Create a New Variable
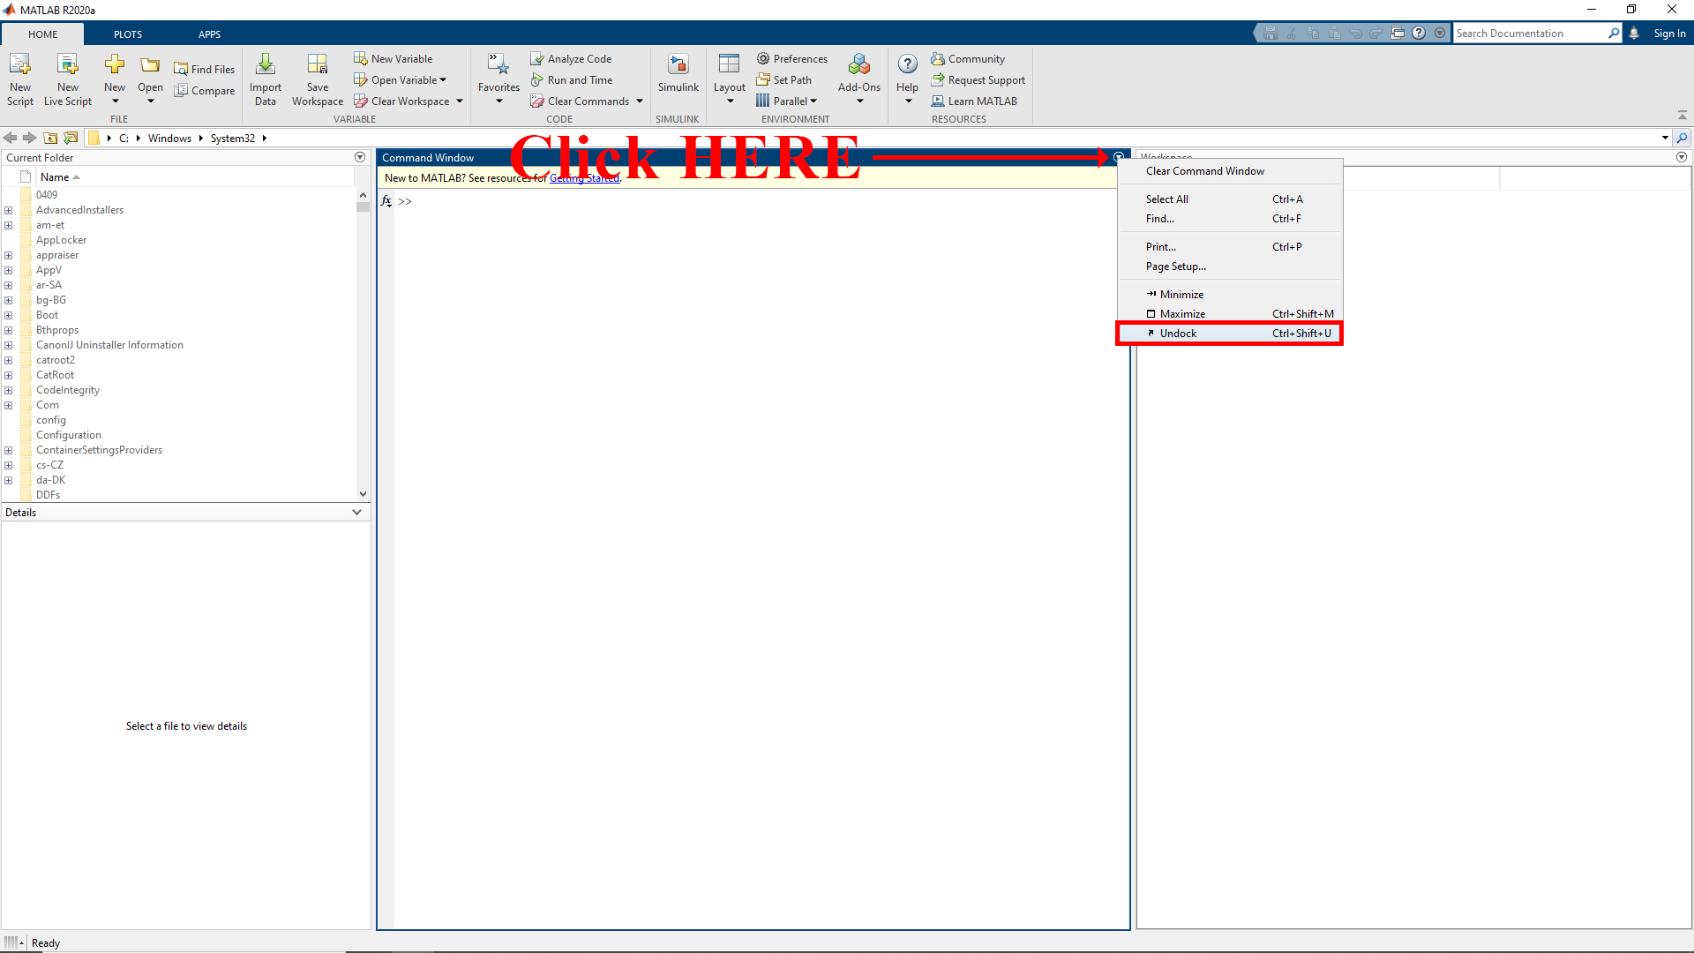 pos(394,58)
